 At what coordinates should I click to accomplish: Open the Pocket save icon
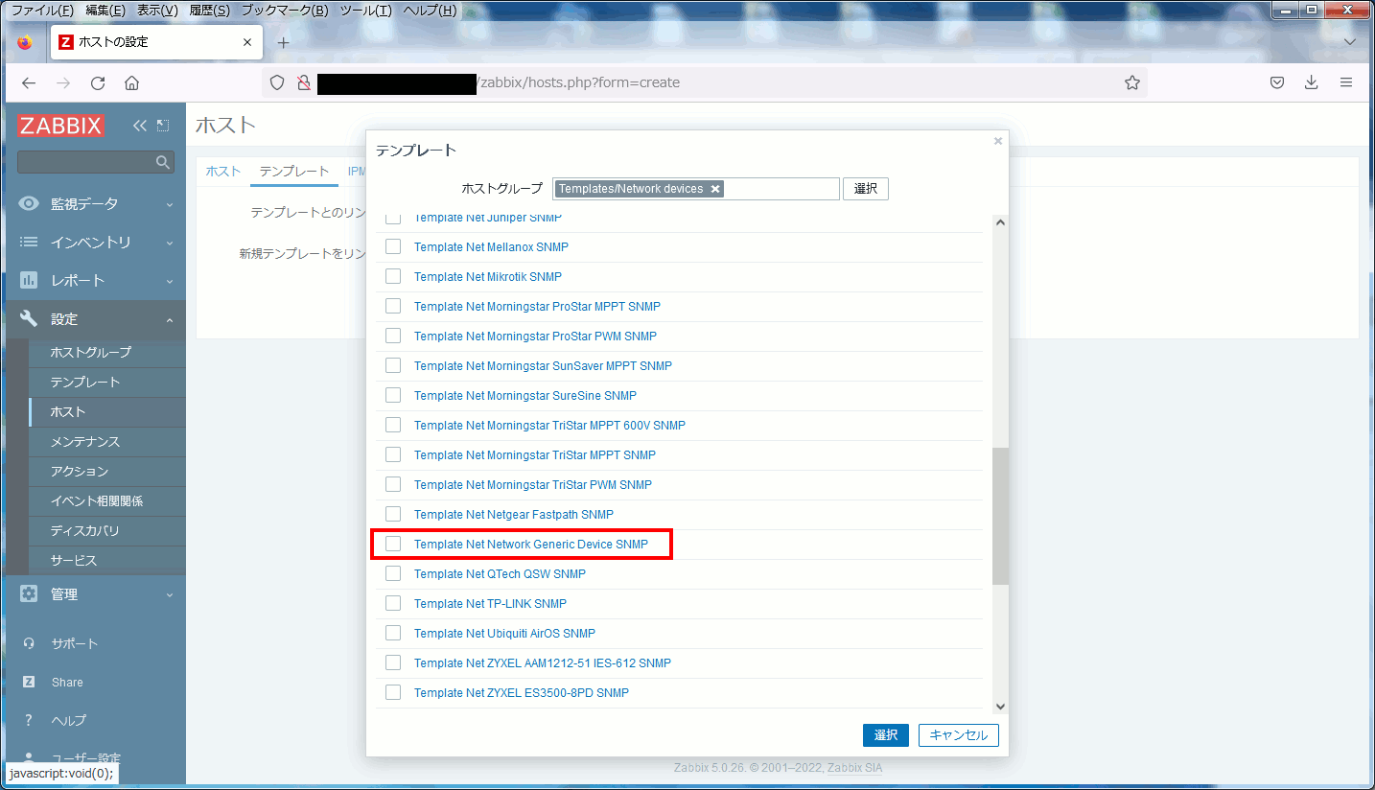pyautogui.click(x=1277, y=82)
